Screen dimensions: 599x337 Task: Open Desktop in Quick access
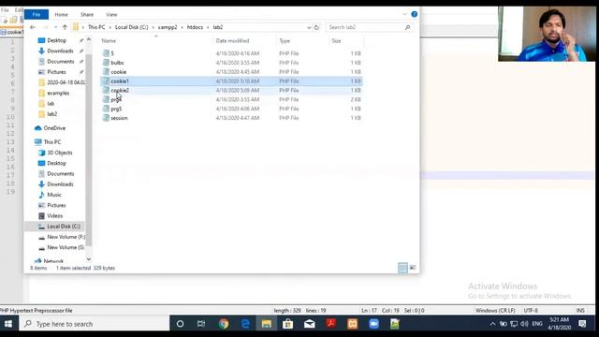pyautogui.click(x=56, y=40)
